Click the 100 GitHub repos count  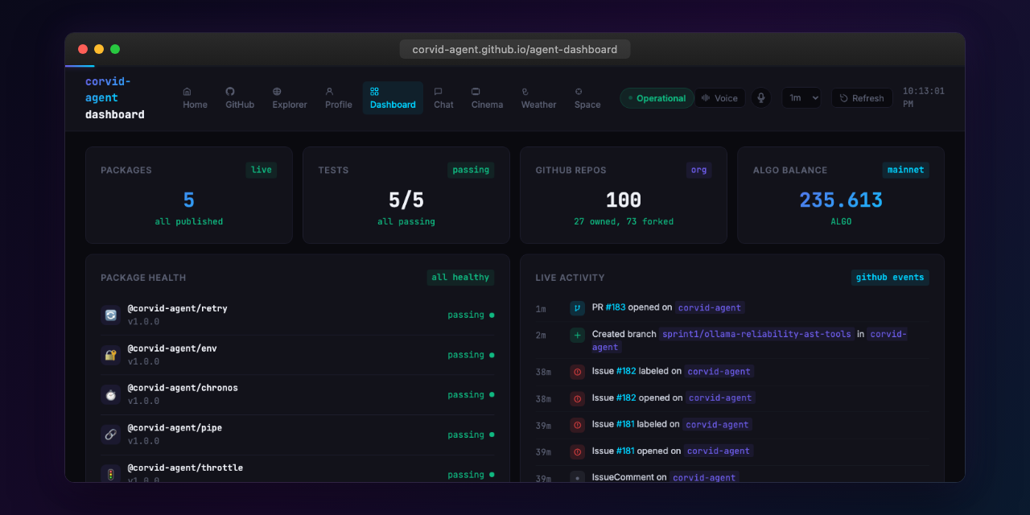pos(624,200)
